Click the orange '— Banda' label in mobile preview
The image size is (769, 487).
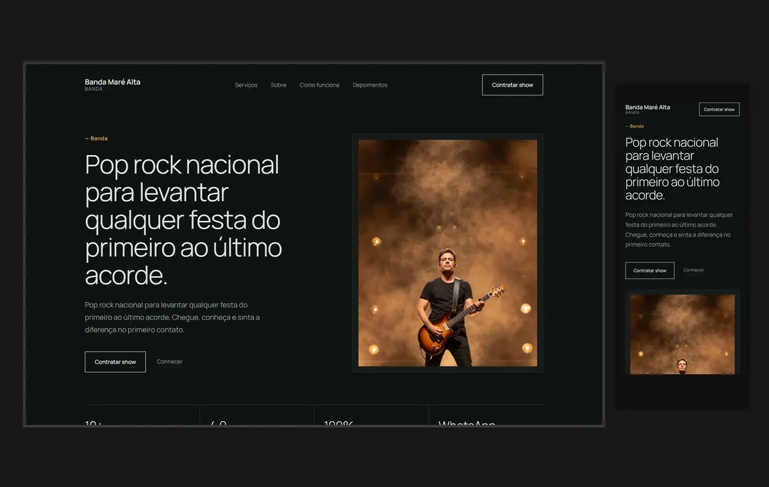click(x=634, y=126)
